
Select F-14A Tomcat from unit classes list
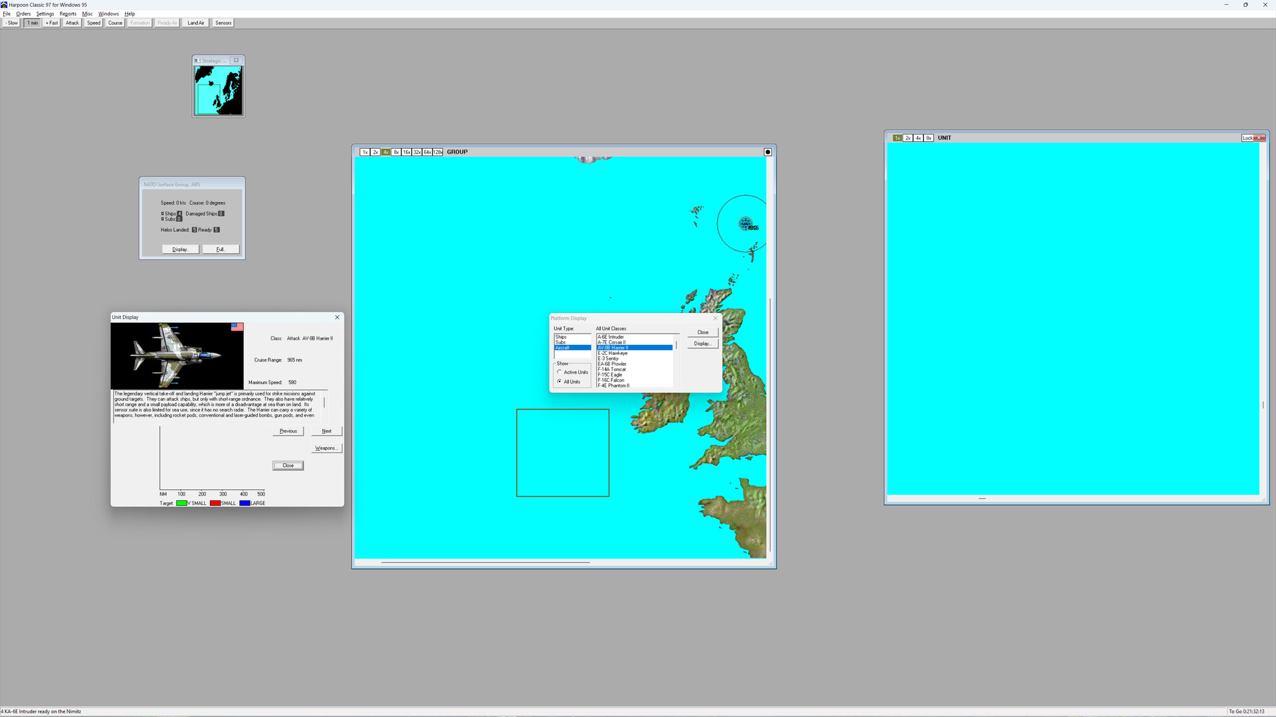pyautogui.click(x=612, y=369)
